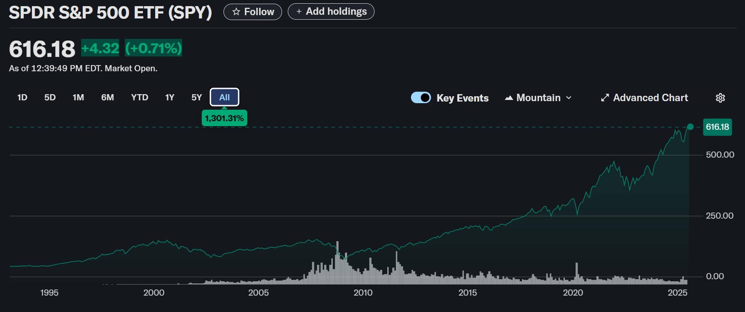This screenshot has height=312, width=745.
Task: Select the 1D time range tab
Action: (x=22, y=97)
